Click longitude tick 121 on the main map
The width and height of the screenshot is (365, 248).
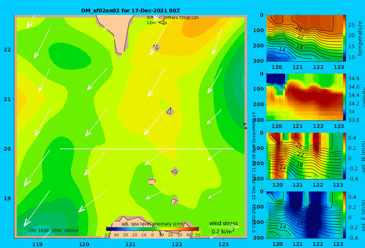click(x=131, y=244)
